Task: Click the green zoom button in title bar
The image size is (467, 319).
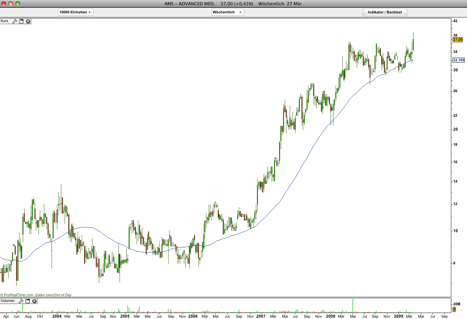Action: (x=18, y=4)
